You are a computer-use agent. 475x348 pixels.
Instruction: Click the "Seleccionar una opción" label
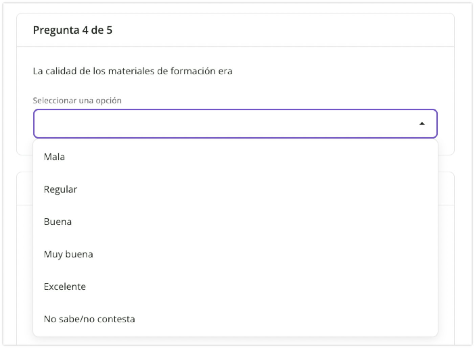coord(77,101)
